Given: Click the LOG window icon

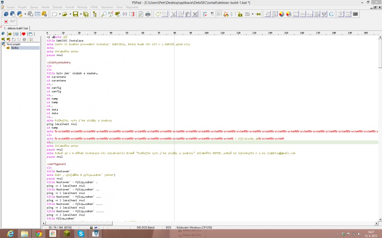Looking at the screenshot, I should [x=38, y=14].
